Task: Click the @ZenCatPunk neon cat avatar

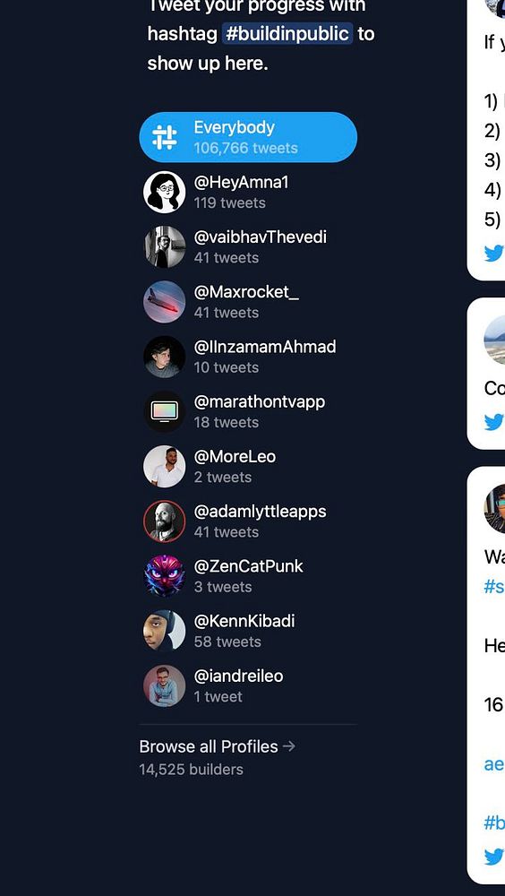Action: (165, 576)
